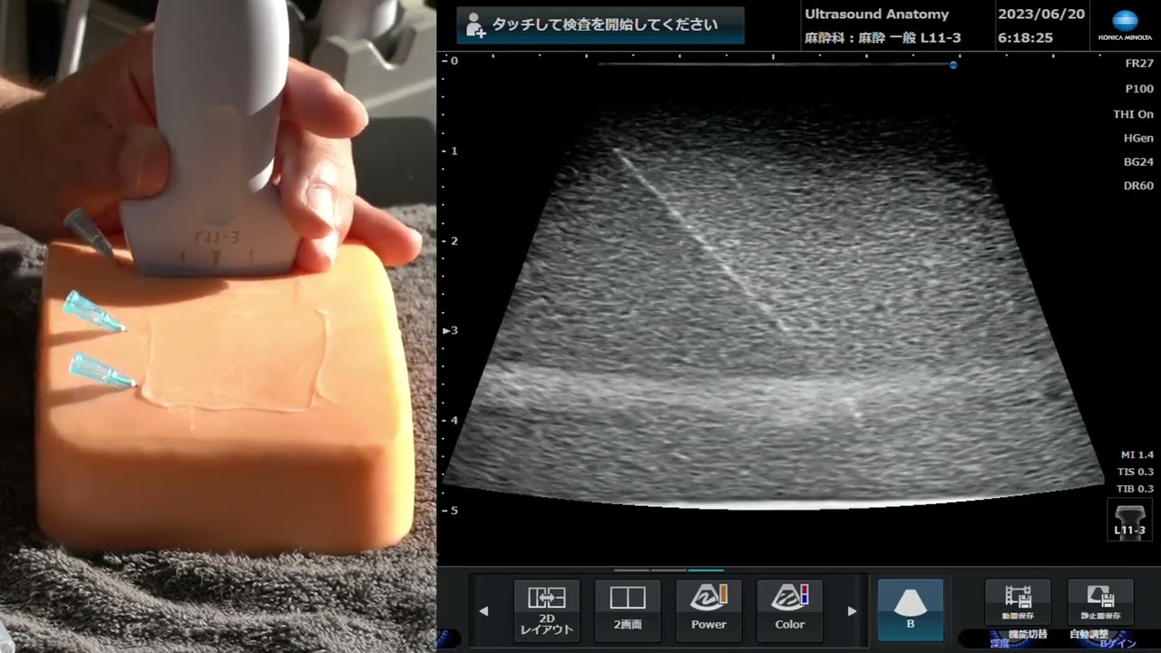Screen dimensions: 1161x653
Task: Select B mode imaging button
Action: pyautogui.click(x=911, y=609)
